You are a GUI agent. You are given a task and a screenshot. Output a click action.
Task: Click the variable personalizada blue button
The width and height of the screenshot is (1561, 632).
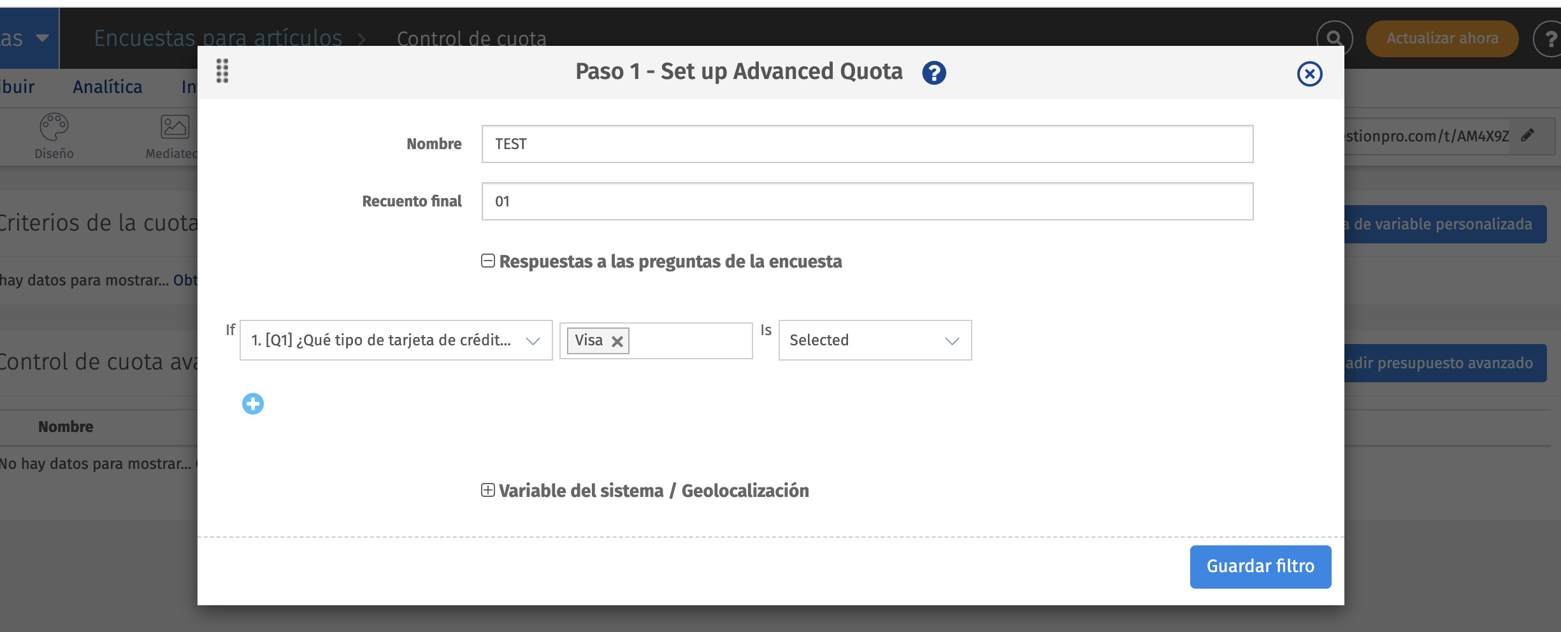click(x=1445, y=224)
